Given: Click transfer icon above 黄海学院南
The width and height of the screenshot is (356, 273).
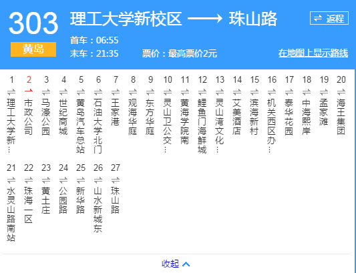Looking at the screenshot, I should [185, 92].
